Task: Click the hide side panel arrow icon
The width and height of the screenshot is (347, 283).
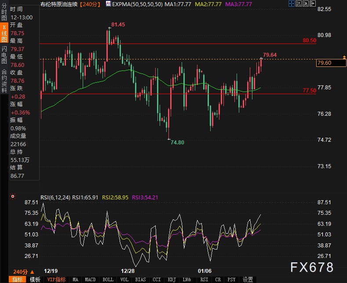Action: 313,4
